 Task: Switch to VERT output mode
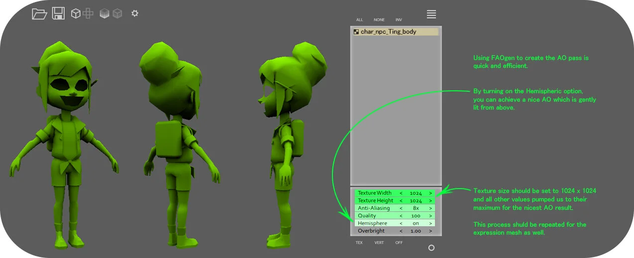click(x=379, y=243)
